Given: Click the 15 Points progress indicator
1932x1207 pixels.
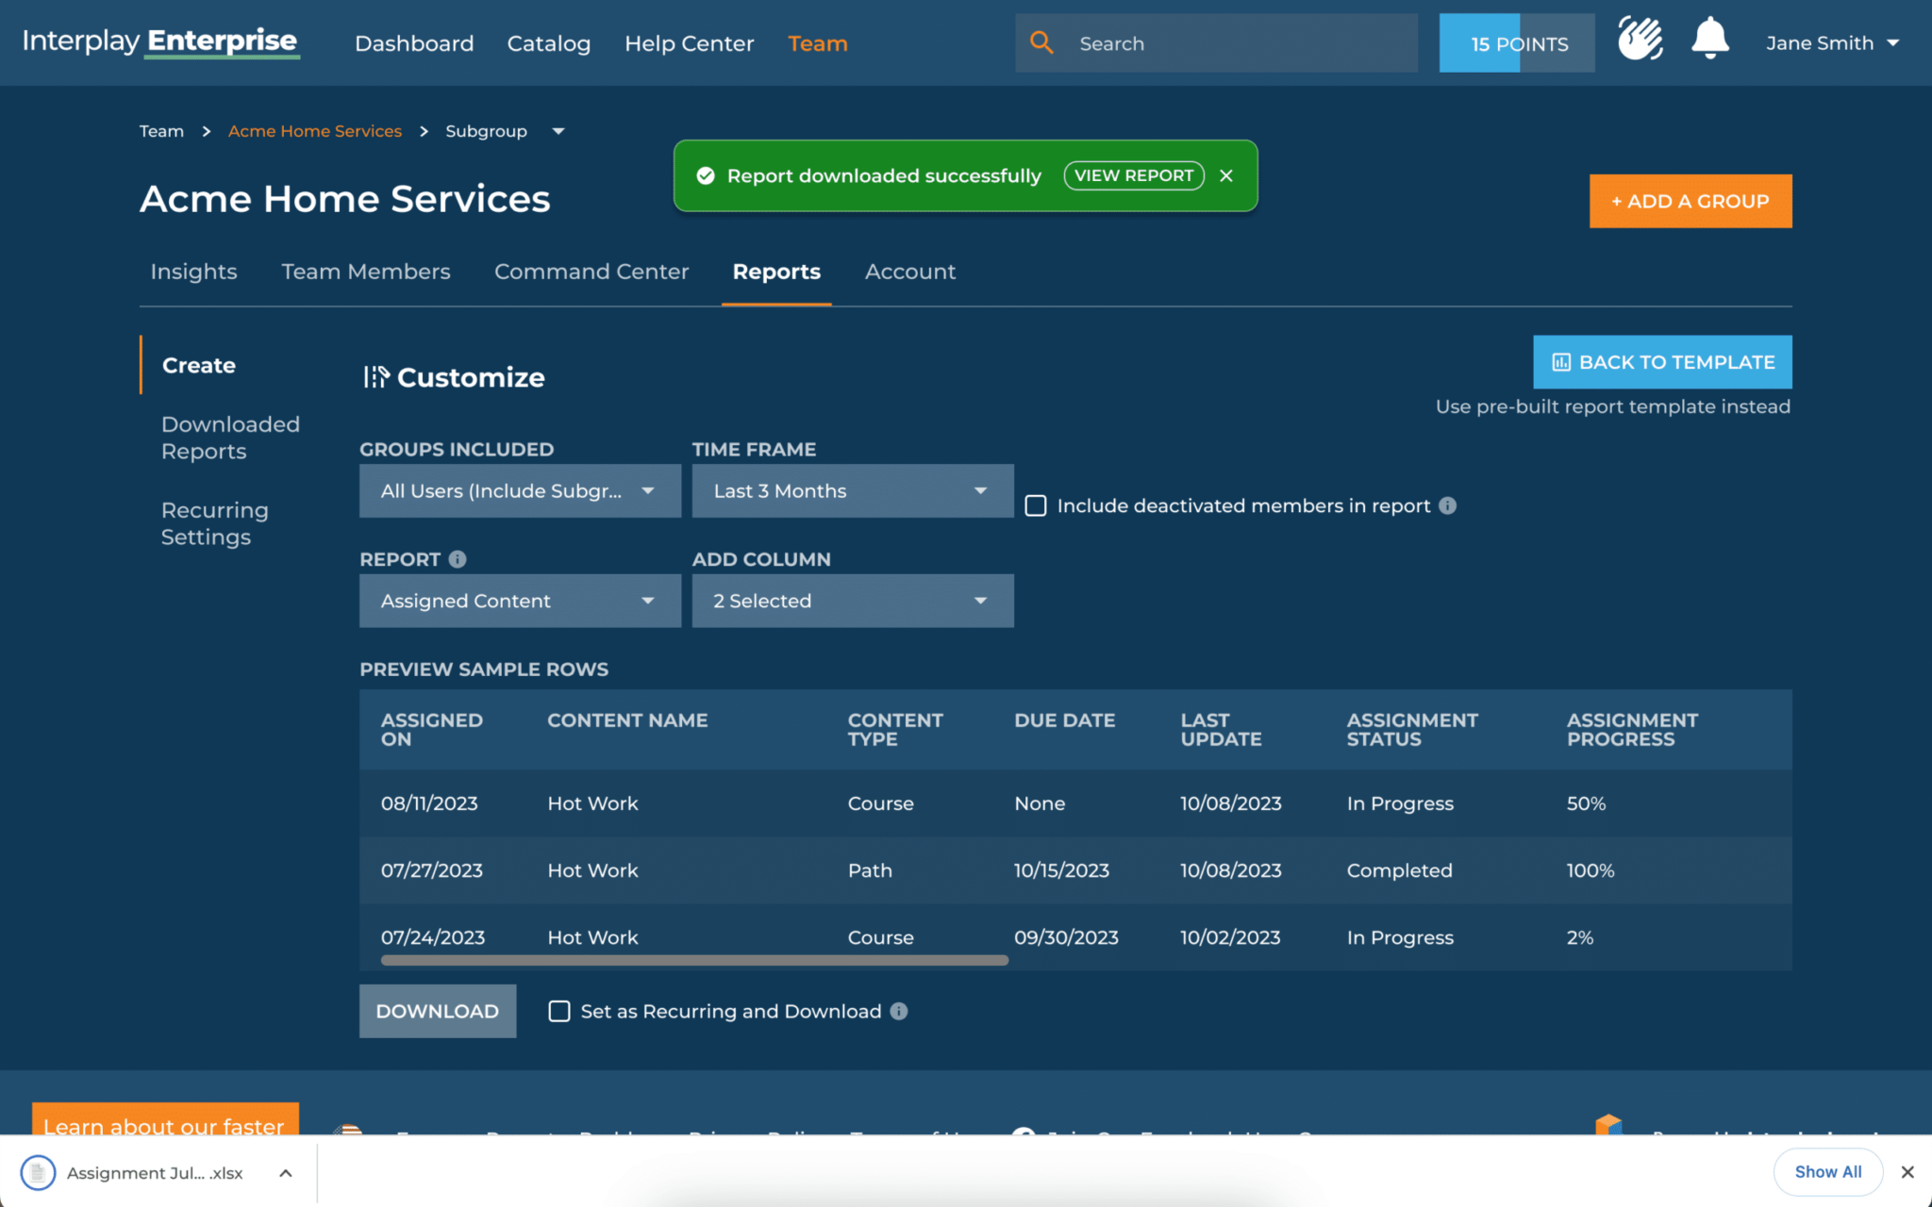Looking at the screenshot, I should pos(1517,43).
